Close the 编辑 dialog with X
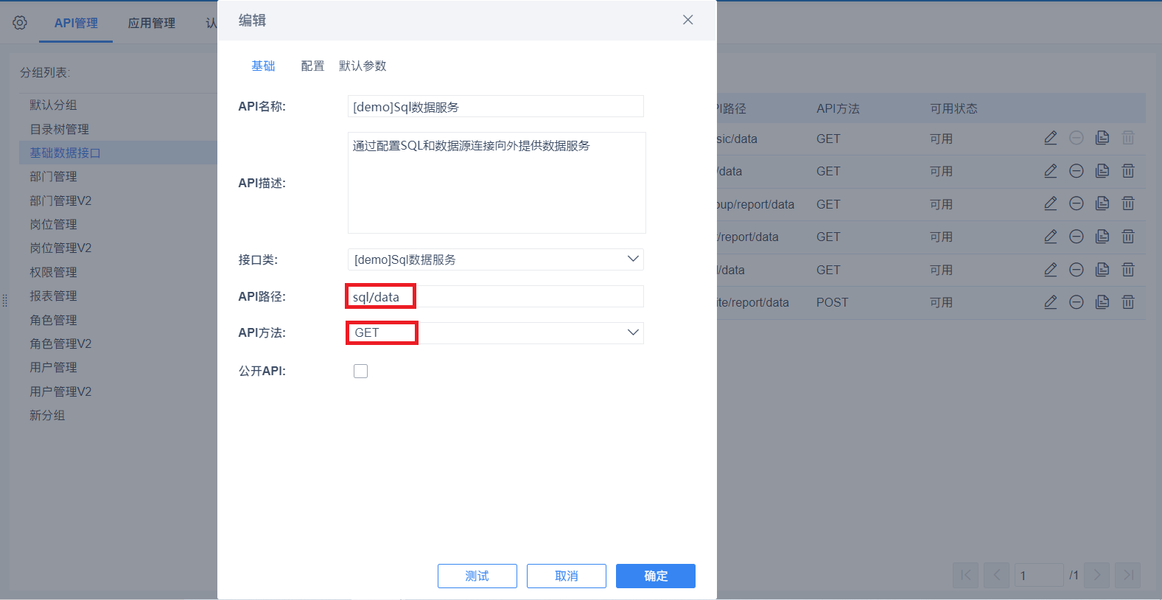 [x=687, y=20]
